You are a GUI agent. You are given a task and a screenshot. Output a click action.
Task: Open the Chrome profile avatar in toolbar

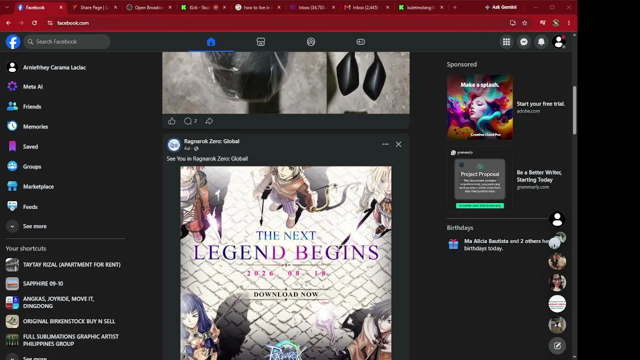[555, 23]
